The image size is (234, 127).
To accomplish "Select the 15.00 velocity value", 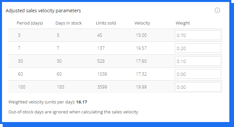I will coord(141,35).
